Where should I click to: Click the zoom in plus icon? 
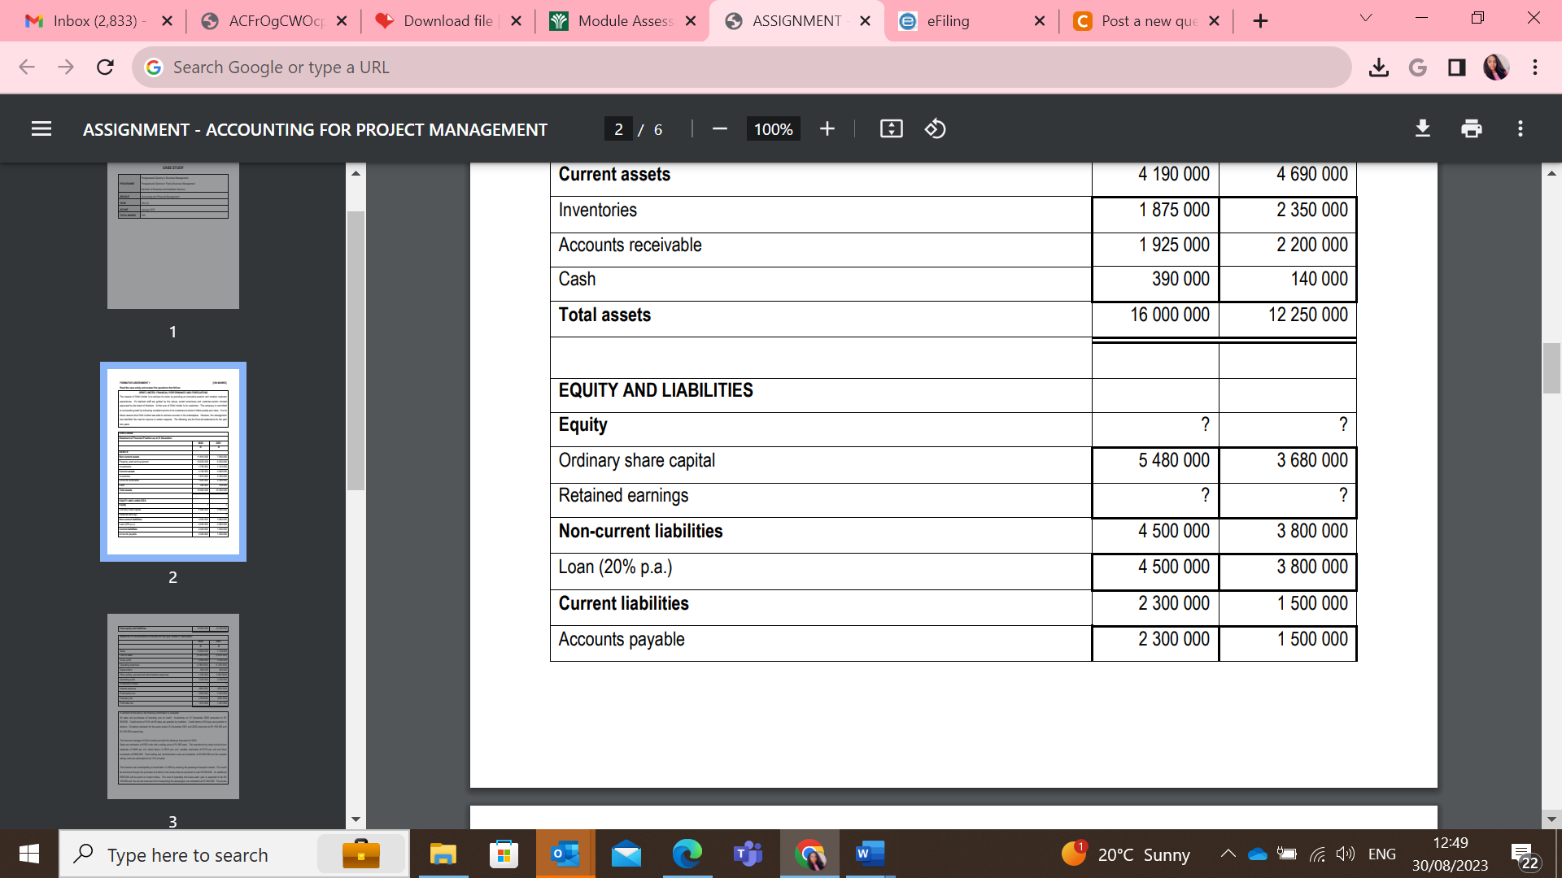[827, 129]
